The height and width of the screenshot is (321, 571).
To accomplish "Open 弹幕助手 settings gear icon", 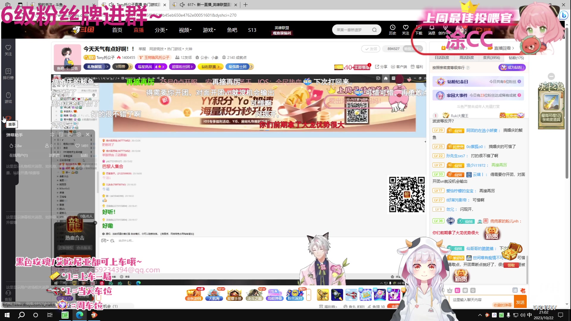I will (x=79, y=134).
